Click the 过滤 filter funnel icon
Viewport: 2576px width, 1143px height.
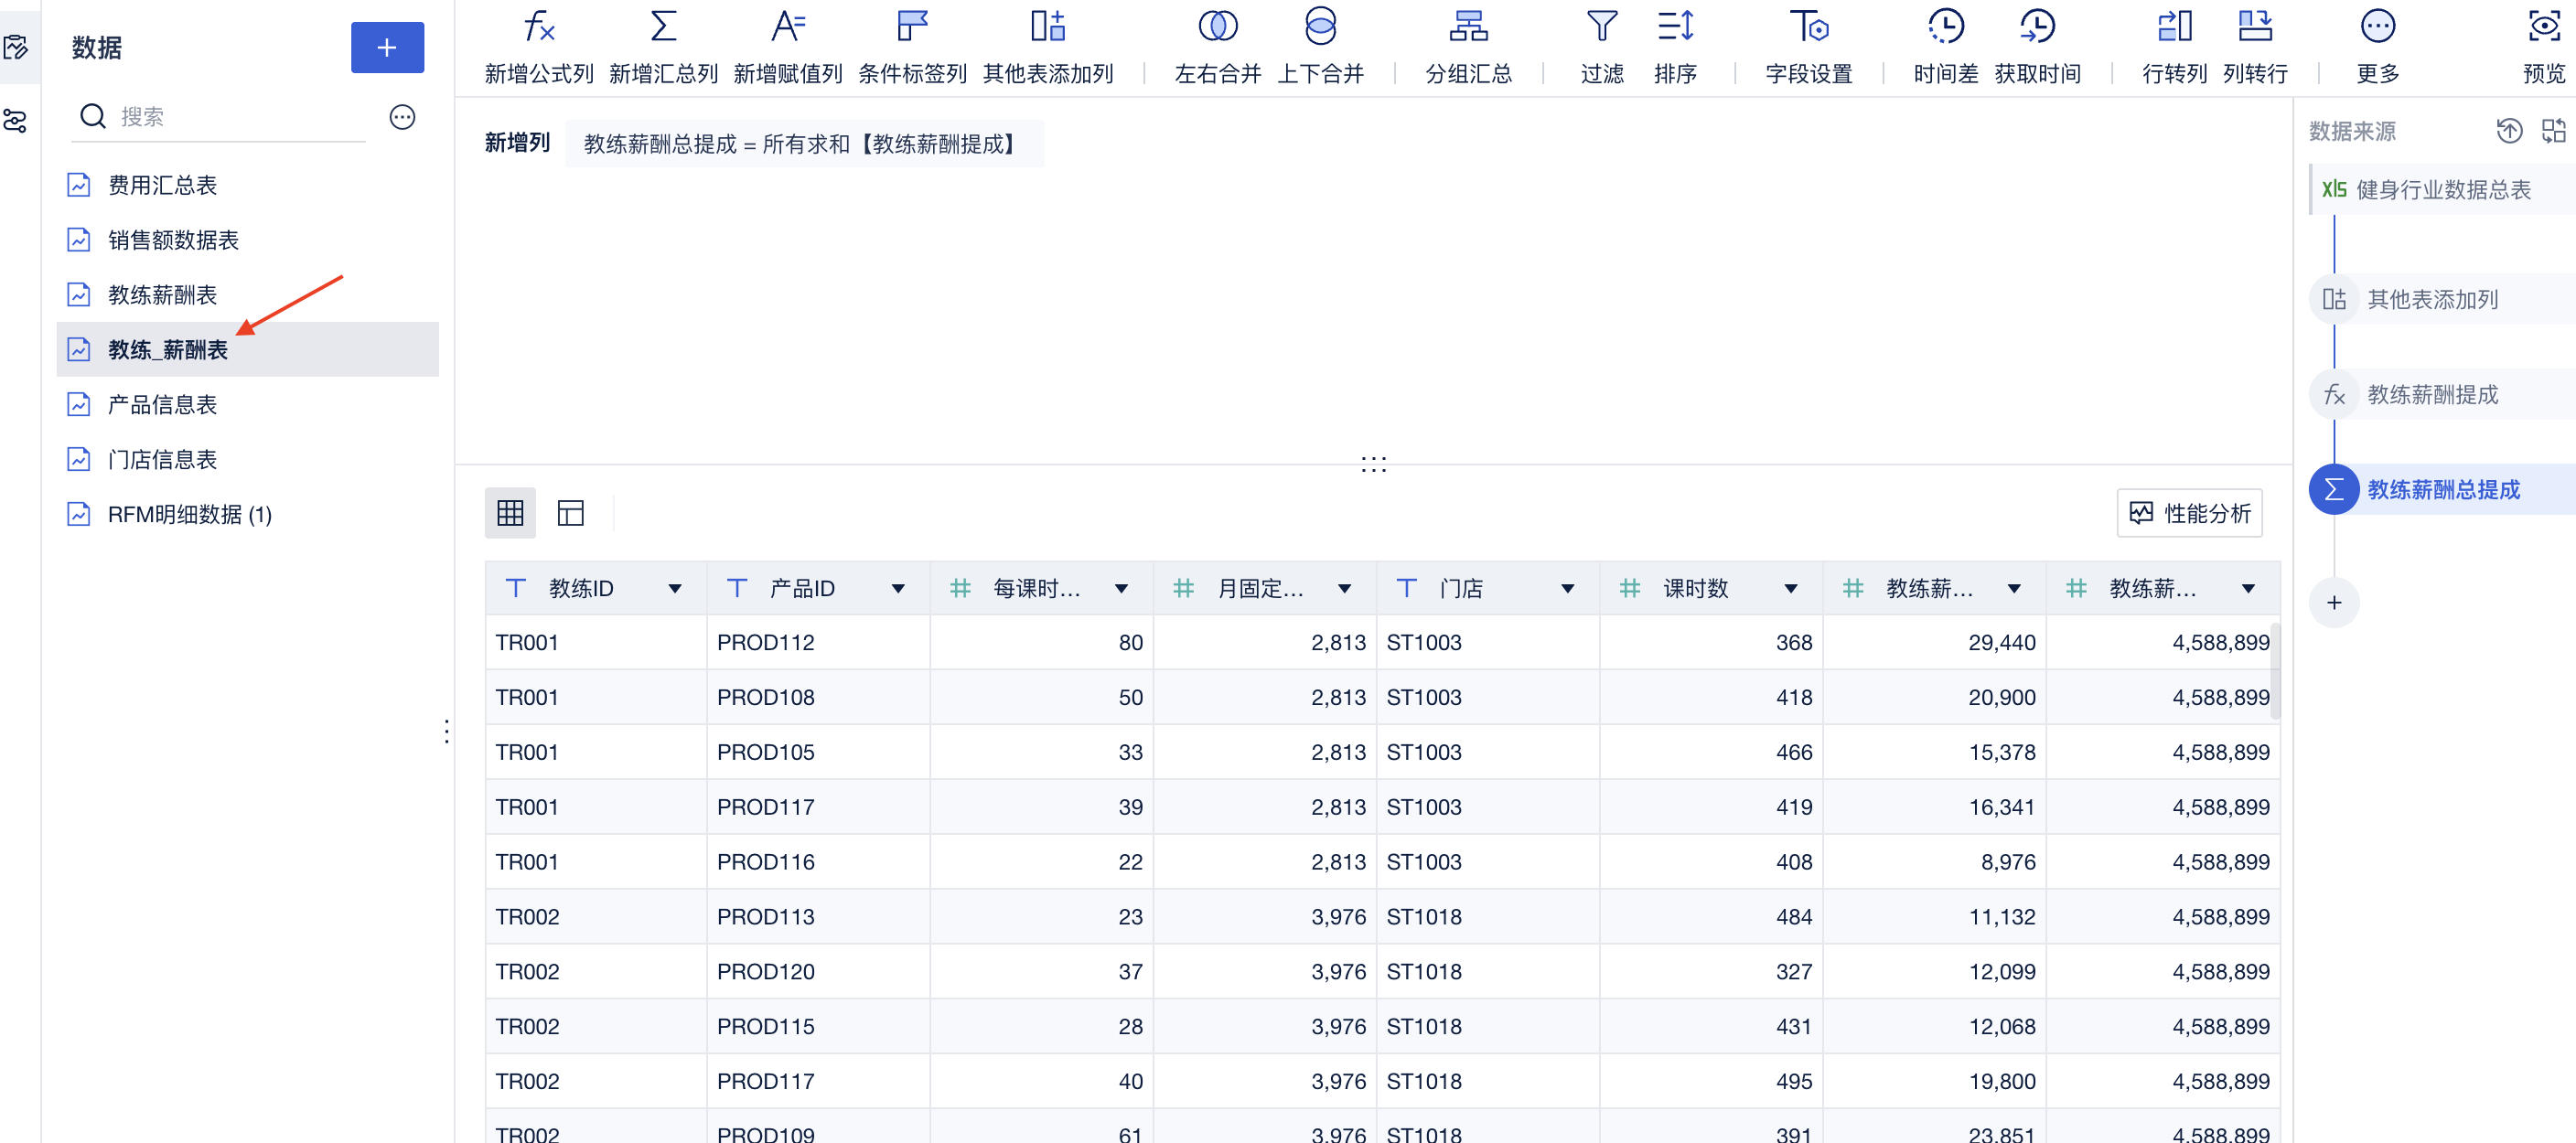coord(1601,27)
